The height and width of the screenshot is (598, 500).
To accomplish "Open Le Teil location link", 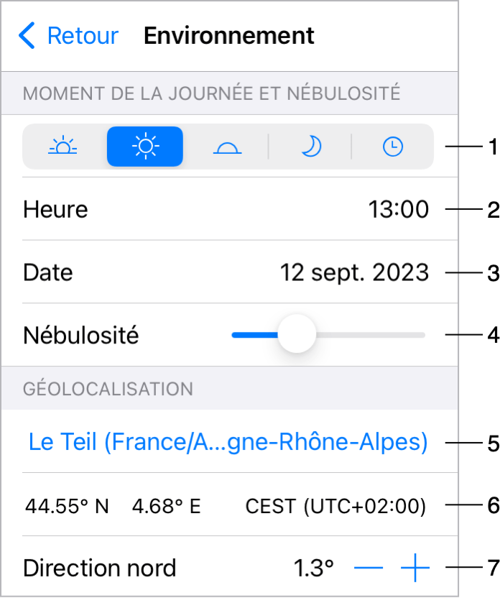I will coord(228,441).
